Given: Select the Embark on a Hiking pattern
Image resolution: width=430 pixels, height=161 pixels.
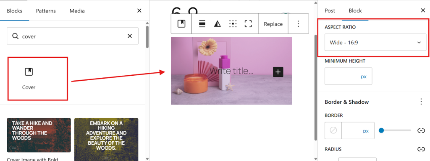Looking at the screenshot, I should click(106, 139).
